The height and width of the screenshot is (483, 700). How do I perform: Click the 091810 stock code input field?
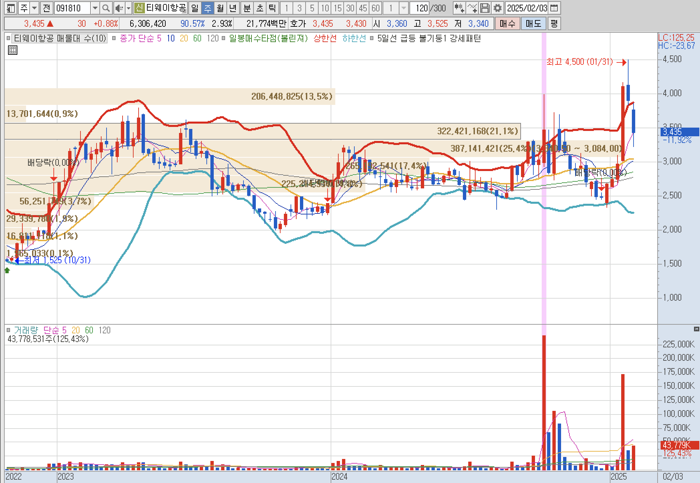click(72, 8)
